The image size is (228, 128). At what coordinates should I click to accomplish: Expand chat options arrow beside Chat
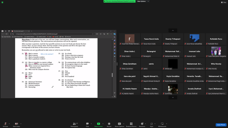[91, 124]
